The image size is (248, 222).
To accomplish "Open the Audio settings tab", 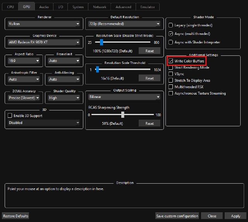I will coord(44,7).
